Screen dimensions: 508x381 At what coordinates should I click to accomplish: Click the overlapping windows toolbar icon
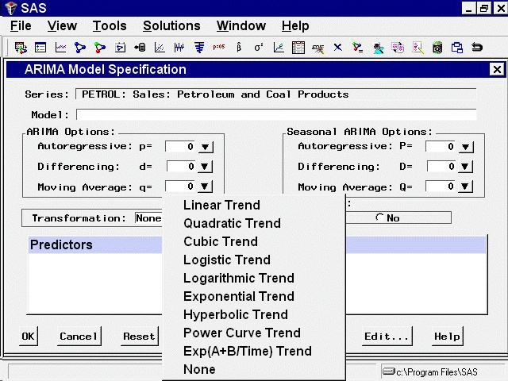coord(457,48)
